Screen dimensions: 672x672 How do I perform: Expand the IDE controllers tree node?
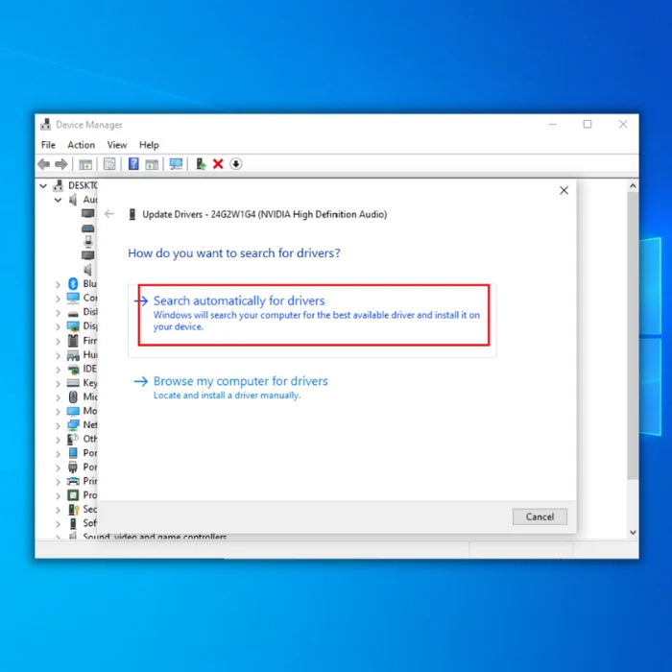pos(59,369)
